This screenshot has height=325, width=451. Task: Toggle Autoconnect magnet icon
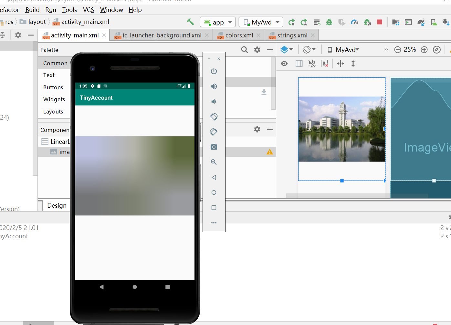(x=312, y=64)
